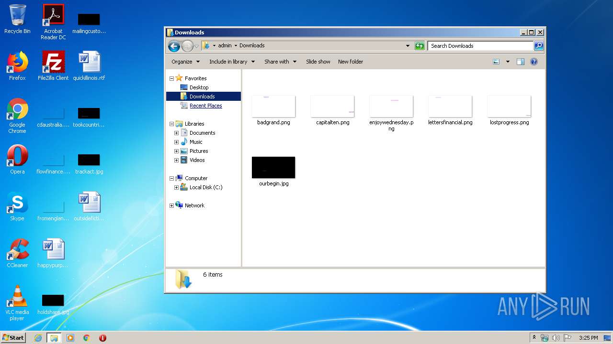Screen dimensions: 613x344
Task: Click the greyed Forward arrow in Explorer
Action: coord(187,46)
